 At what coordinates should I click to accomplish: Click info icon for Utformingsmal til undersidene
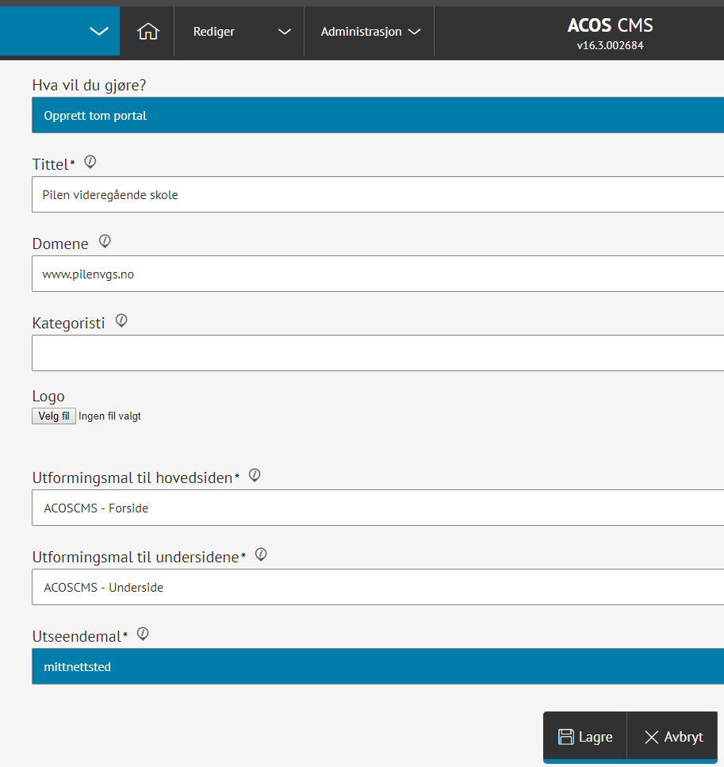(x=261, y=554)
